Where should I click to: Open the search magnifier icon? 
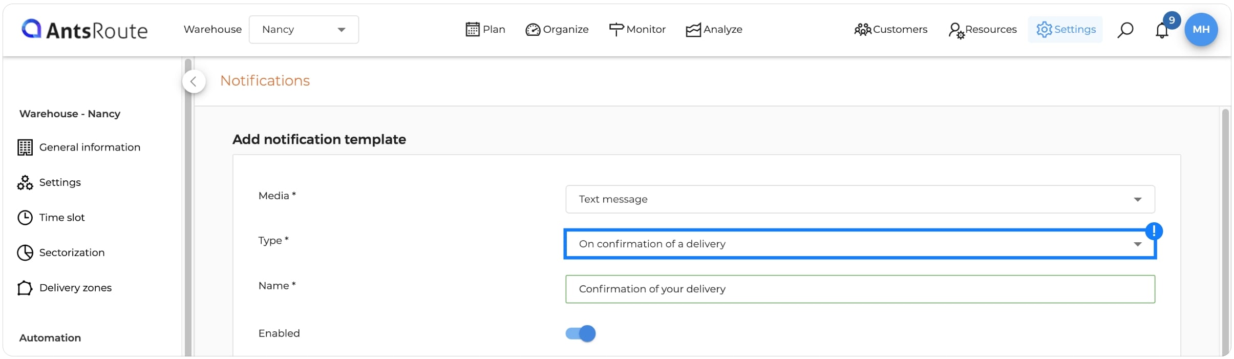[x=1125, y=30]
